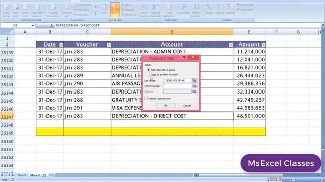Import data From Web
Viewport: 325px width, 182px height.
[x=16, y=10]
